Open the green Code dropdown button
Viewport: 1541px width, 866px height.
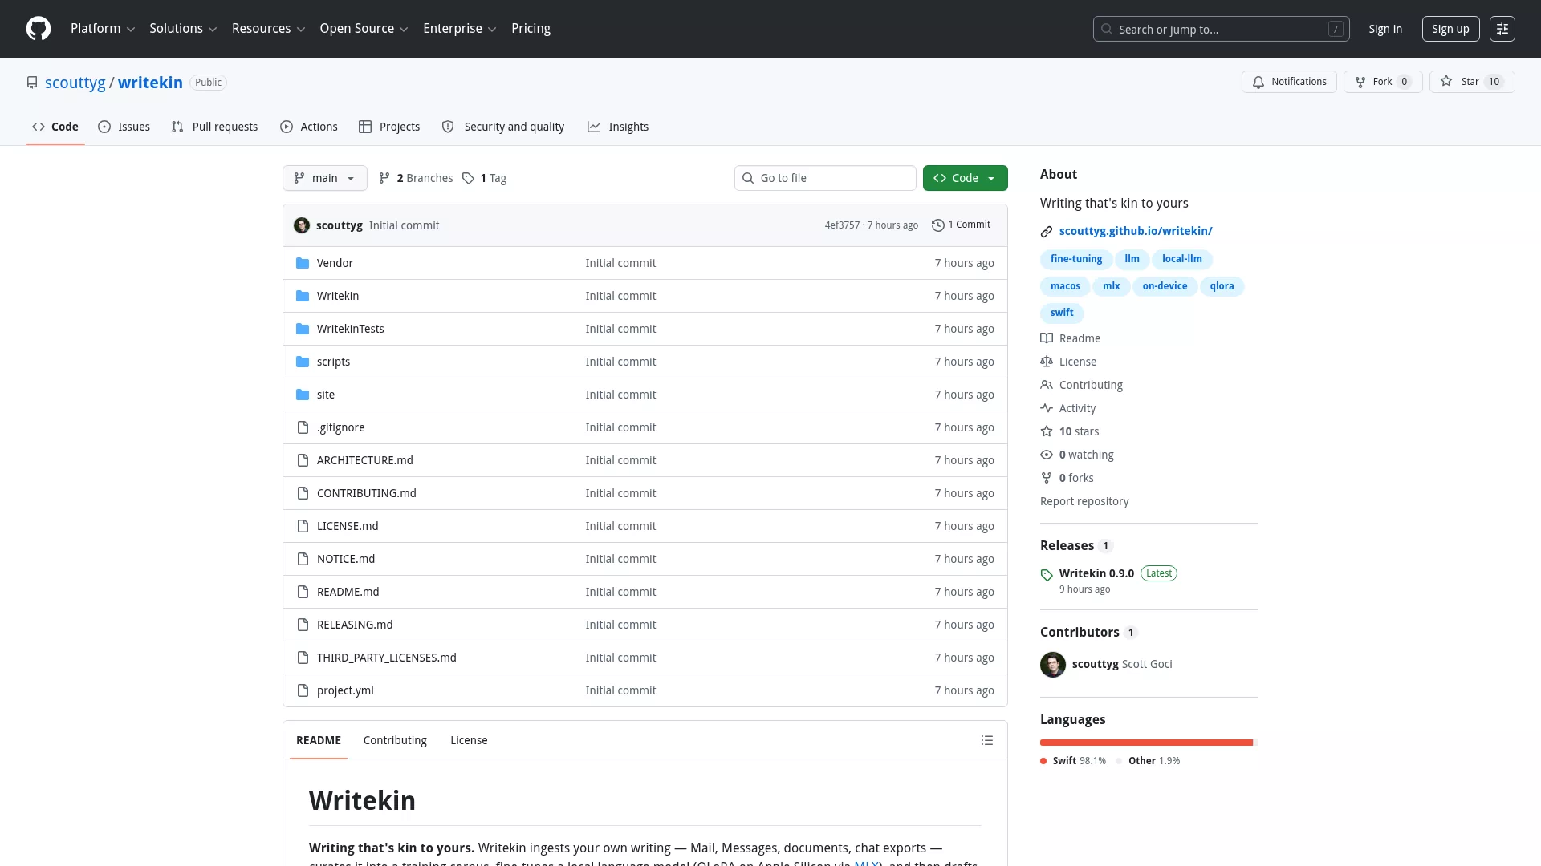click(966, 178)
